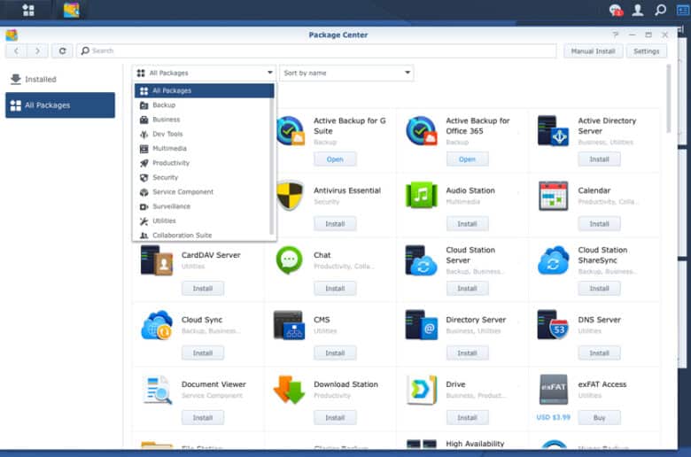Screen dimensions: 691x457
Task: Choose Security category from dropdown
Action: pyautogui.click(x=204, y=178)
